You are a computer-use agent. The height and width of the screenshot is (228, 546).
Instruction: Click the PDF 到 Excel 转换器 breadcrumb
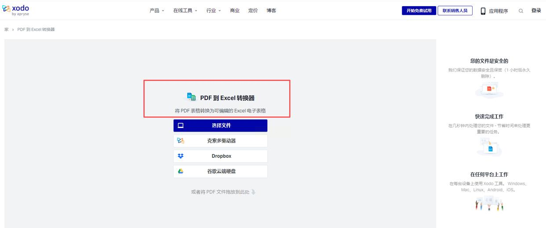click(36, 29)
